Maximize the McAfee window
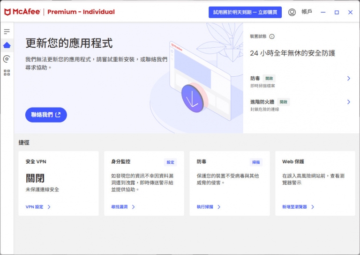The image size is (360, 255). point(337,12)
